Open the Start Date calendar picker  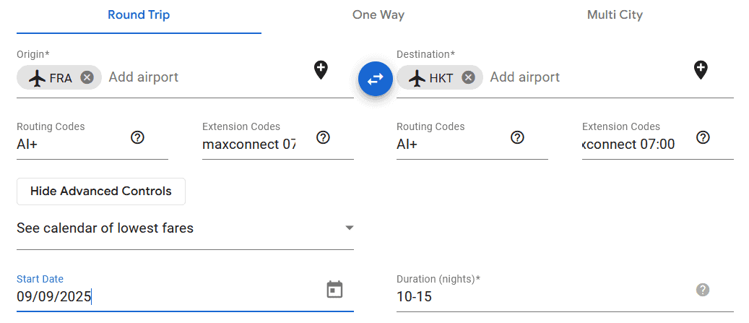coord(334,290)
